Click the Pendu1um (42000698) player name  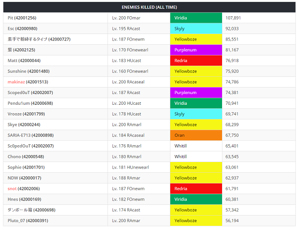point(30,103)
